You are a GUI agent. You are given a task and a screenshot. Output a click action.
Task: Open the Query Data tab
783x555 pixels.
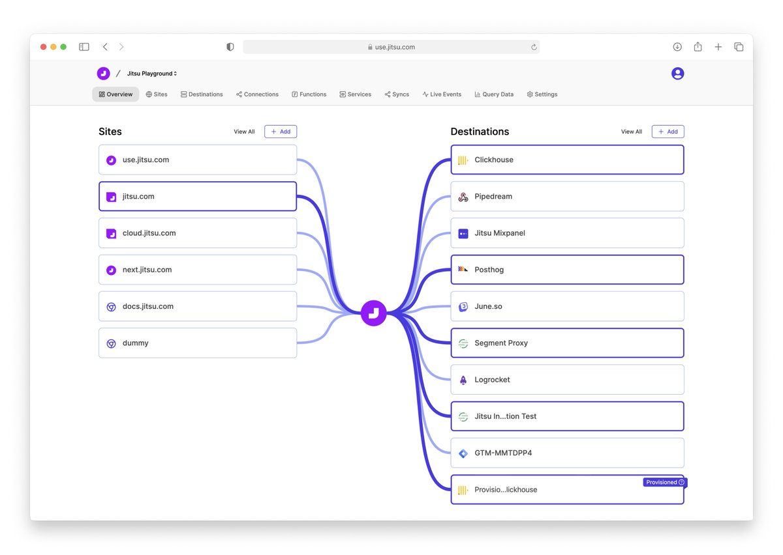point(494,94)
